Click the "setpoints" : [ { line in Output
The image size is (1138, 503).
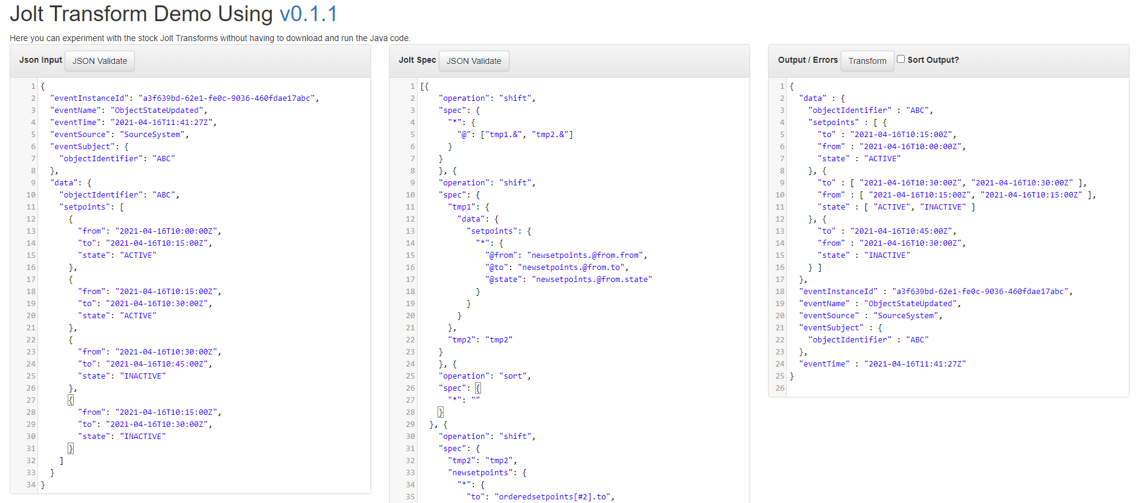pos(847,122)
